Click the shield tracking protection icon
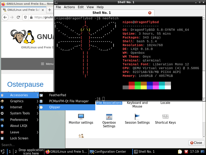 [x=25, y=17]
